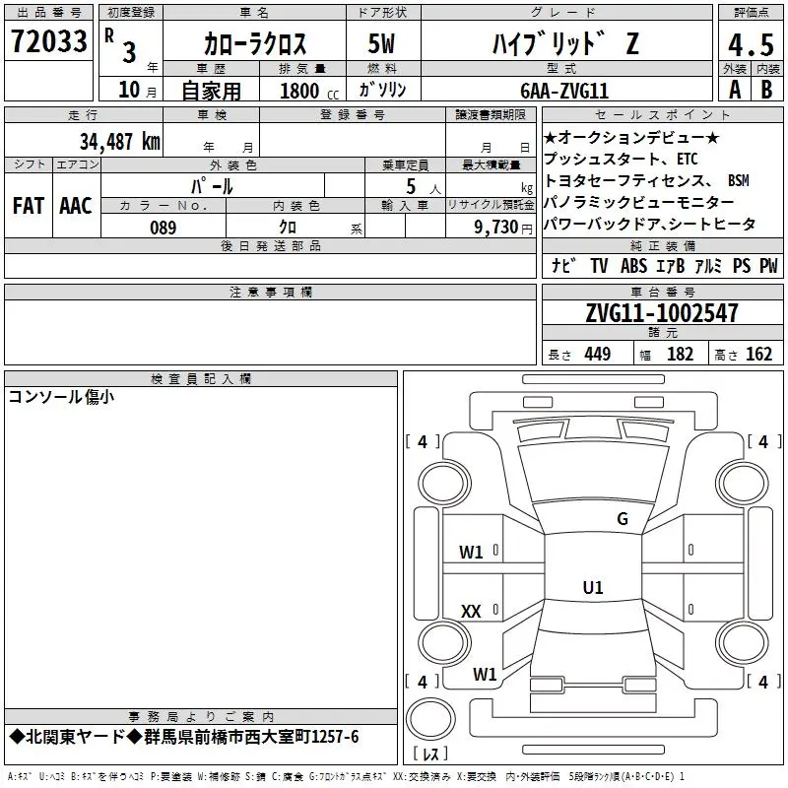
Task: Click the TV equipment label
Action: coord(599,265)
